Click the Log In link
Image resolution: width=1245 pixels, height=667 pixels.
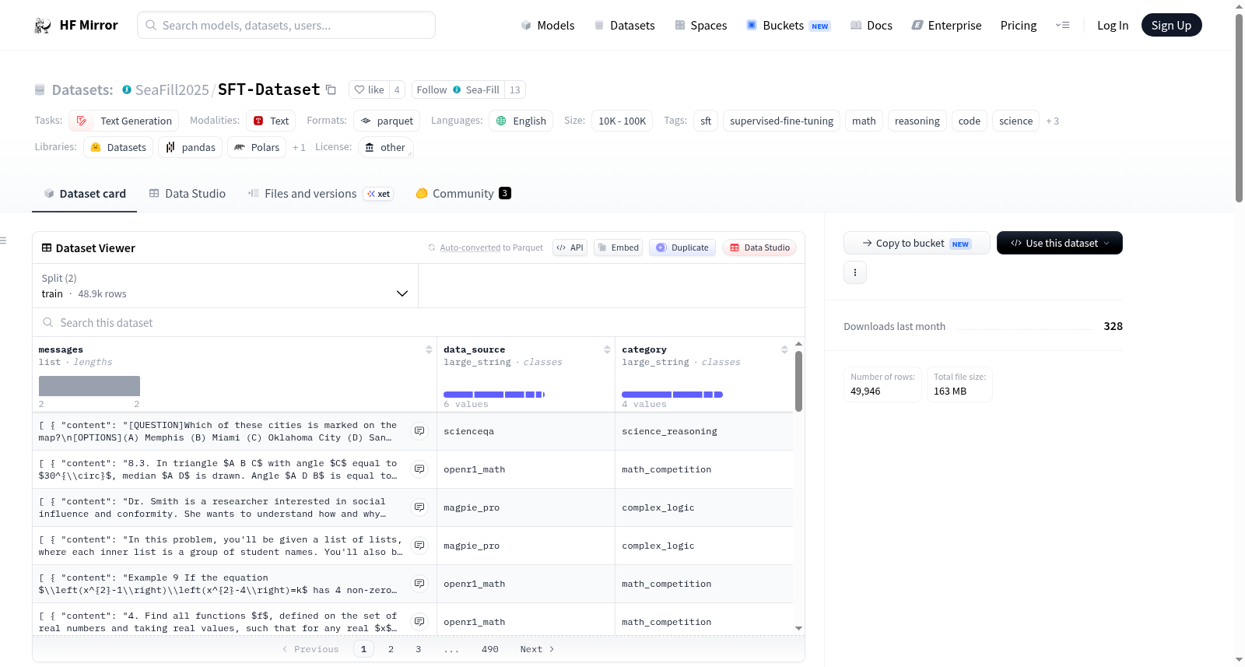1113,26
